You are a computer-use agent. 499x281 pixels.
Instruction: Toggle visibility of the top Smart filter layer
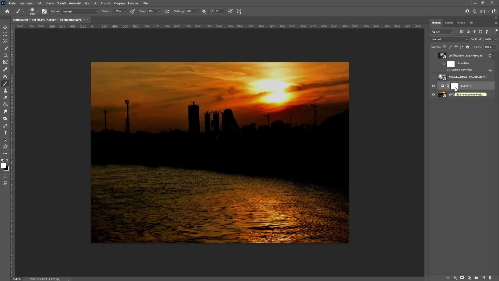444,63
